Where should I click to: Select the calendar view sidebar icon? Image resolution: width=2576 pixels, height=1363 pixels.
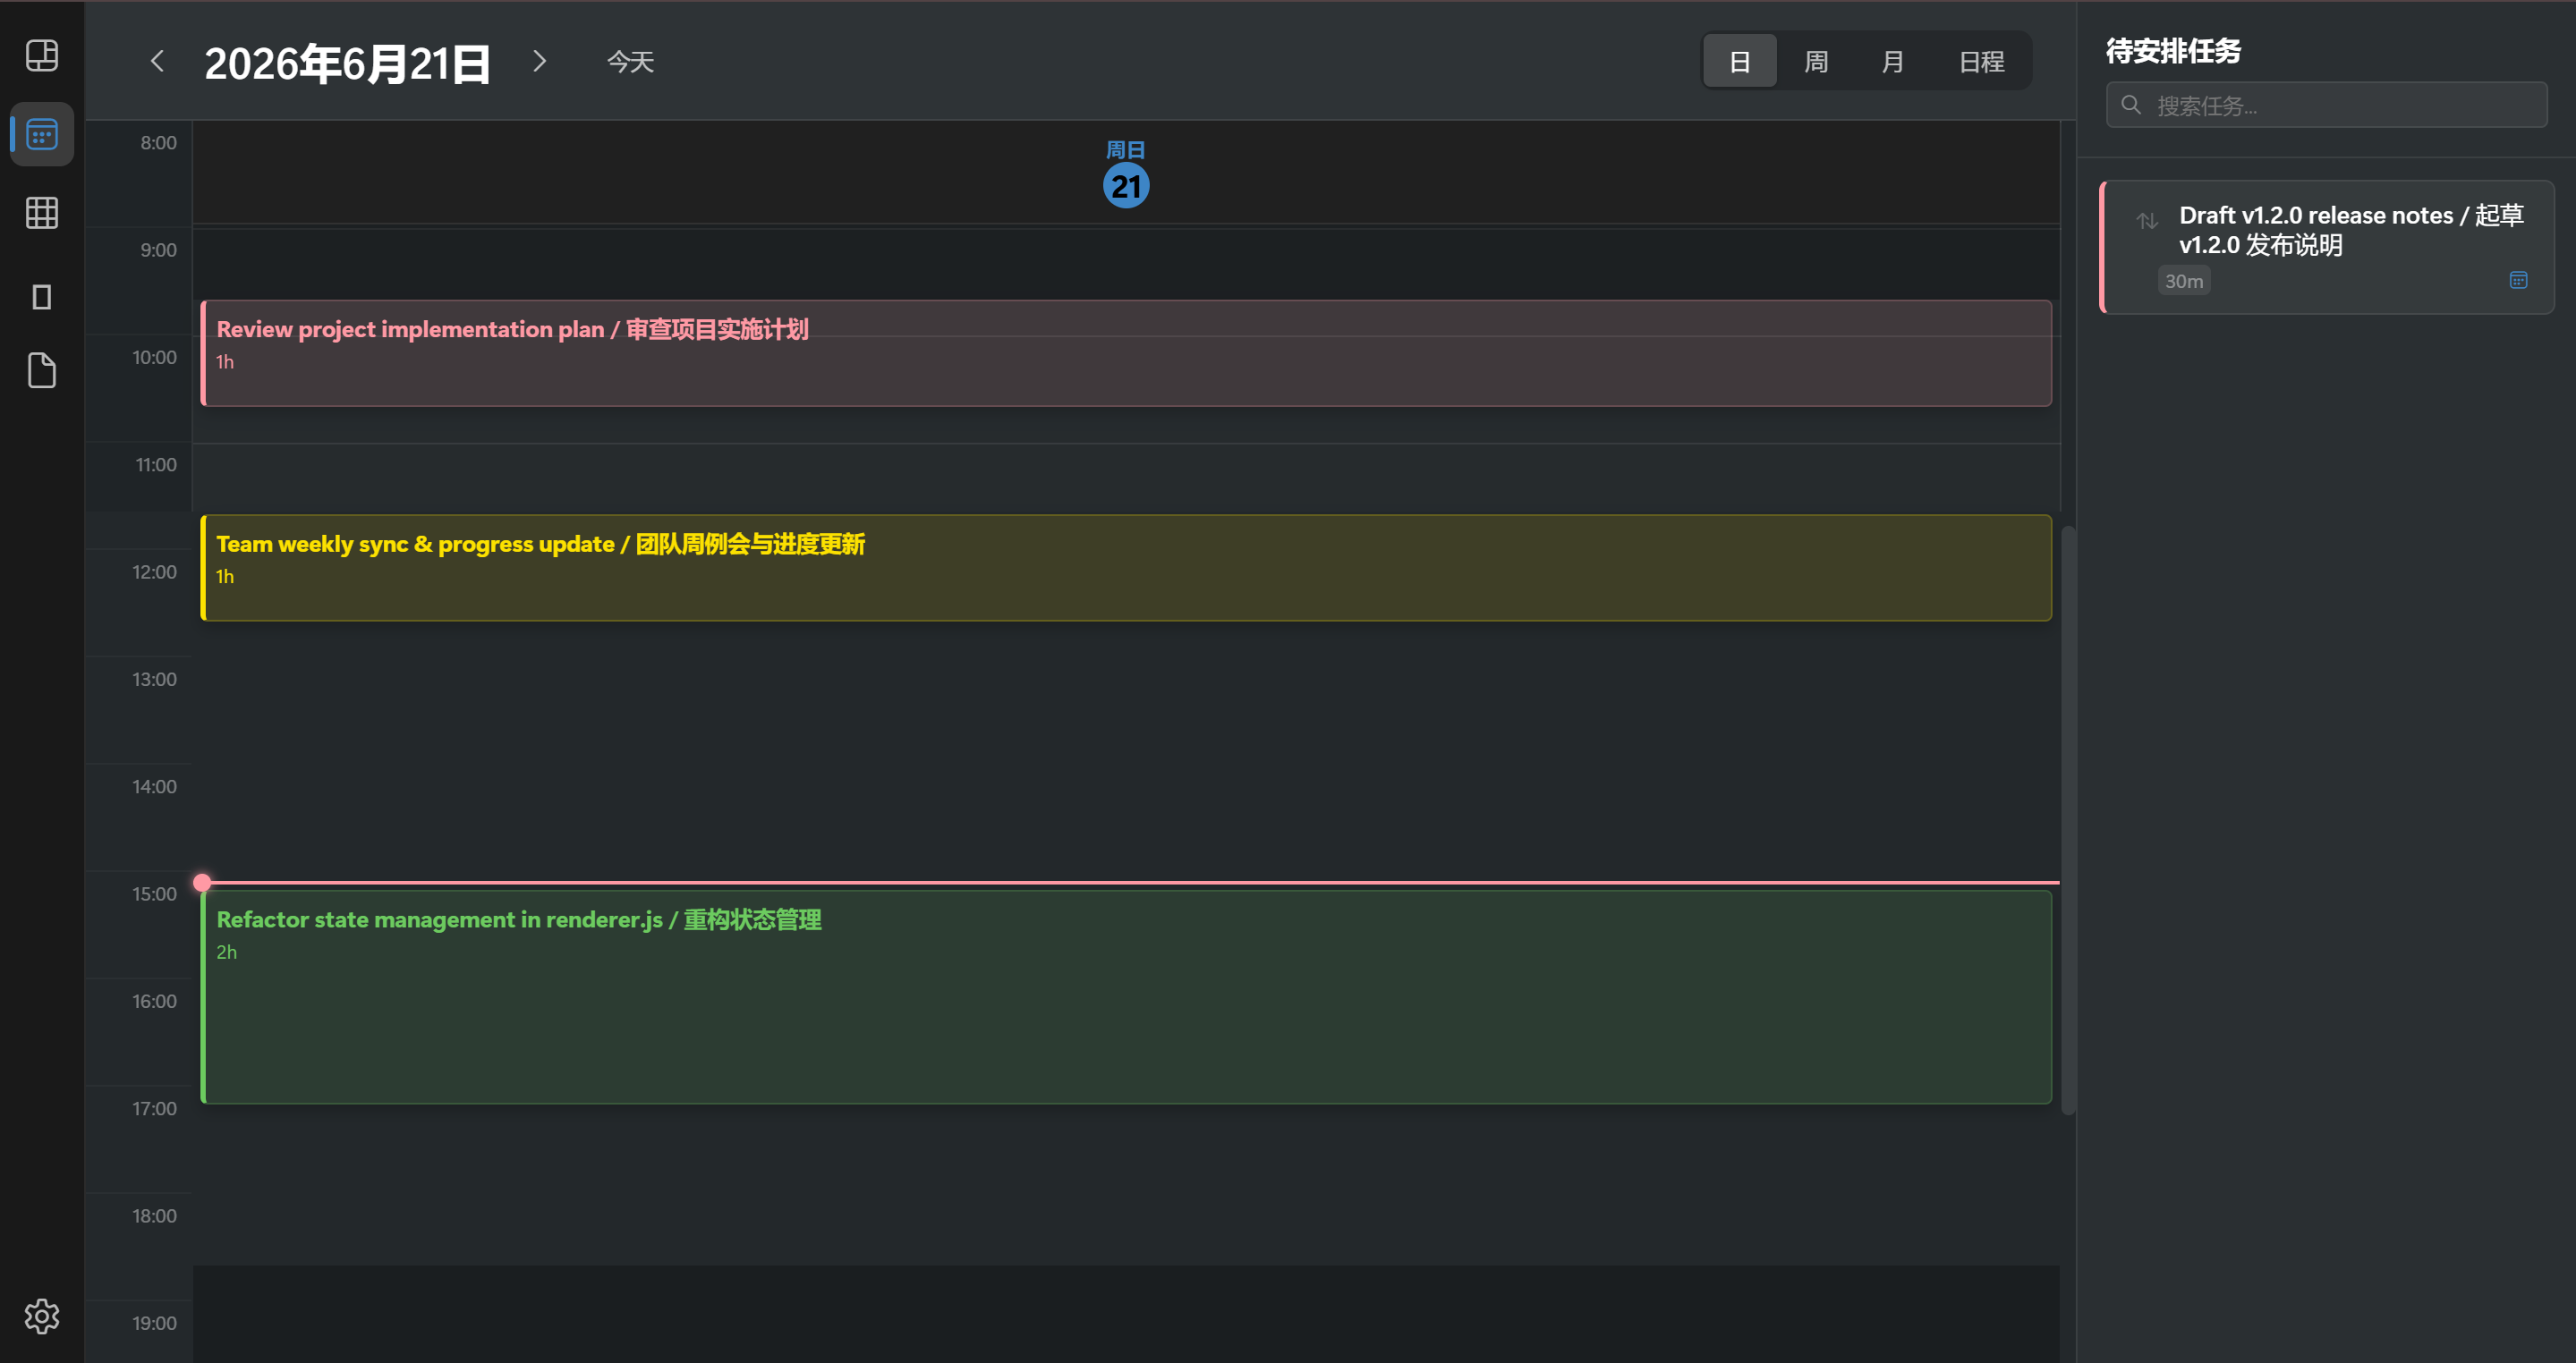click(x=41, y=134)
